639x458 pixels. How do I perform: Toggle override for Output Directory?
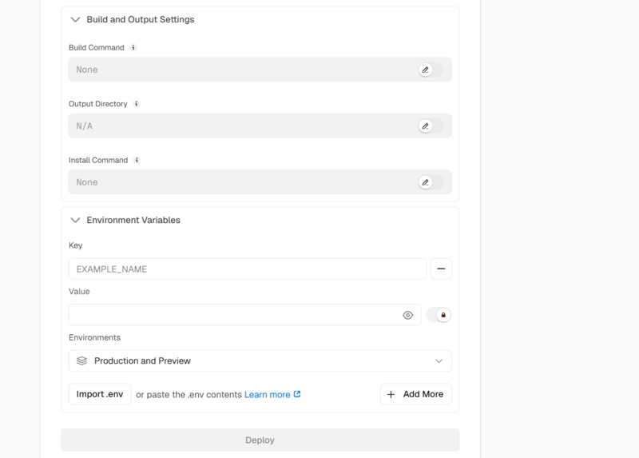pos(431,126)
